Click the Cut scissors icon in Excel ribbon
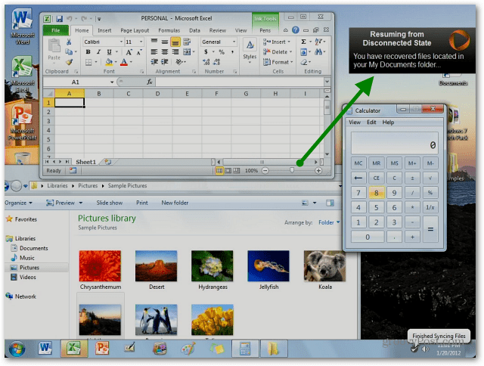The width and height of the screenshot is (484, 366). pyautogui.click(x=69, y=42)
